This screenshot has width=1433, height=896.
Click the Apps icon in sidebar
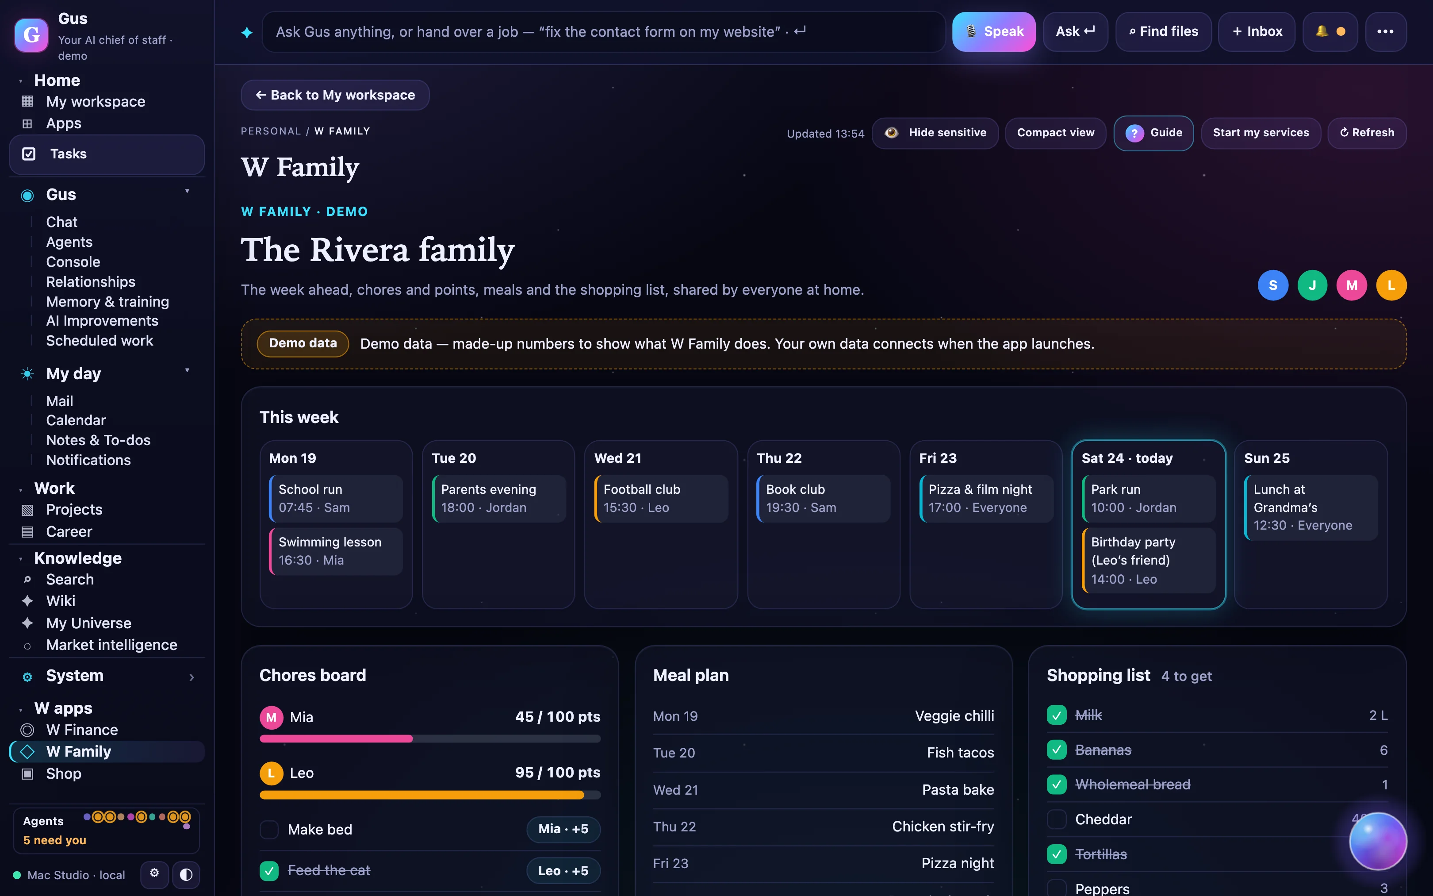[x=27, y=123]
